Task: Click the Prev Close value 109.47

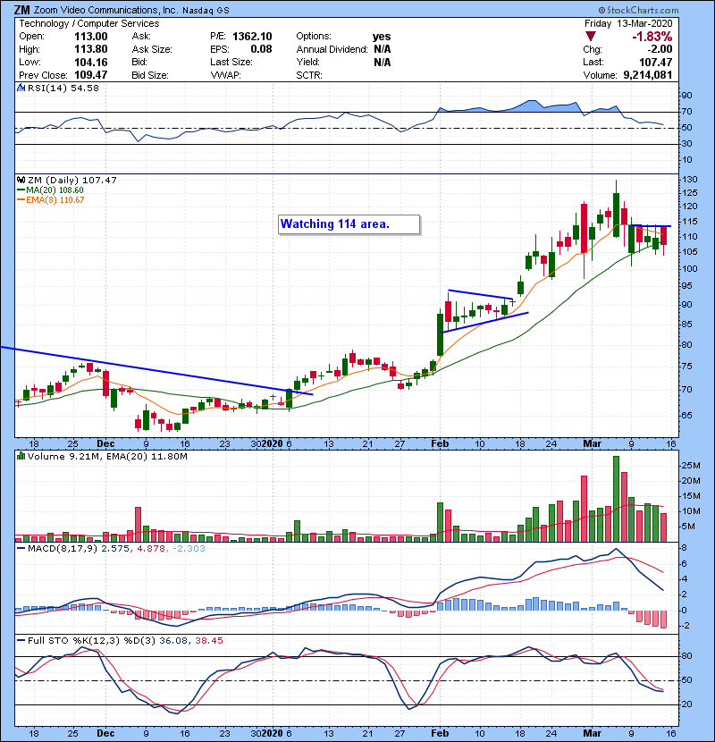Action: tap(91, 75)
